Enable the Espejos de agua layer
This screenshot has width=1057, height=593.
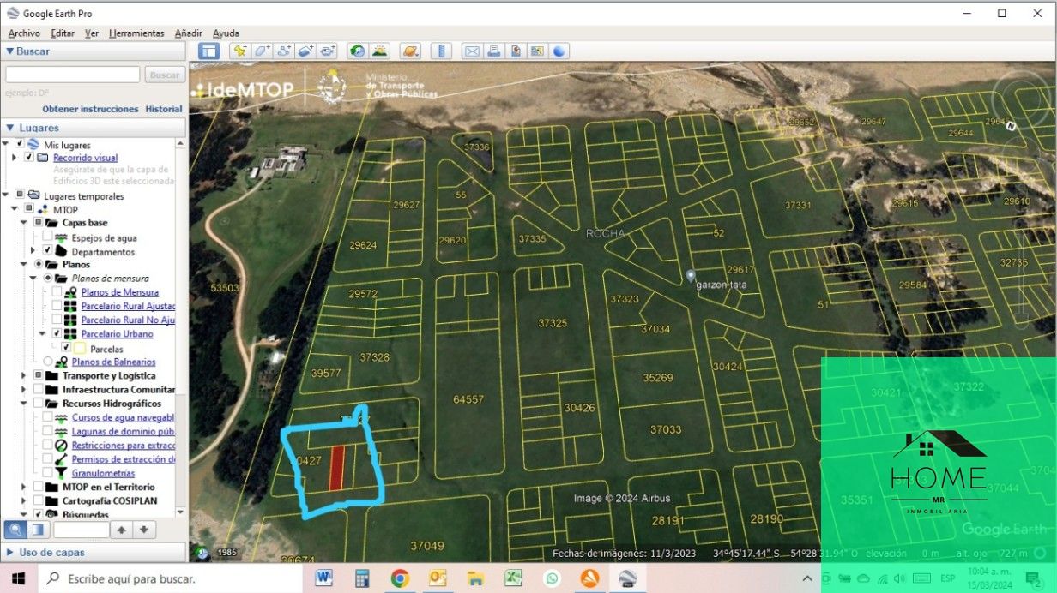tap(47, 237)
